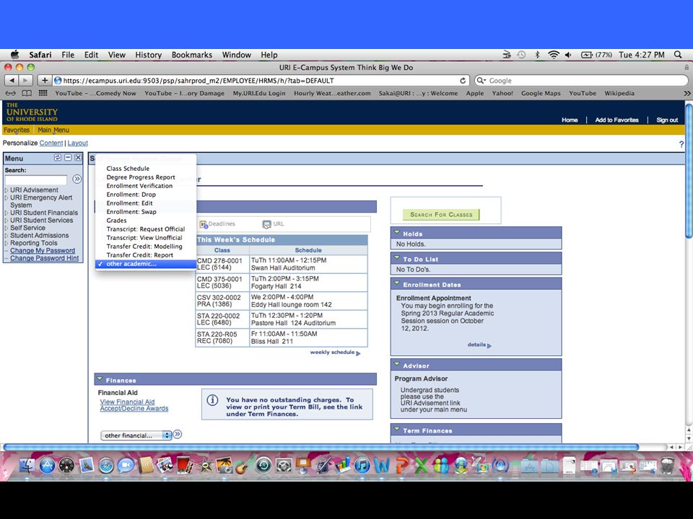Open the Accept/Decline Awards link
The height and width of the screenshot is (519, 693).
pyautogui.click(x=134, y=409)
